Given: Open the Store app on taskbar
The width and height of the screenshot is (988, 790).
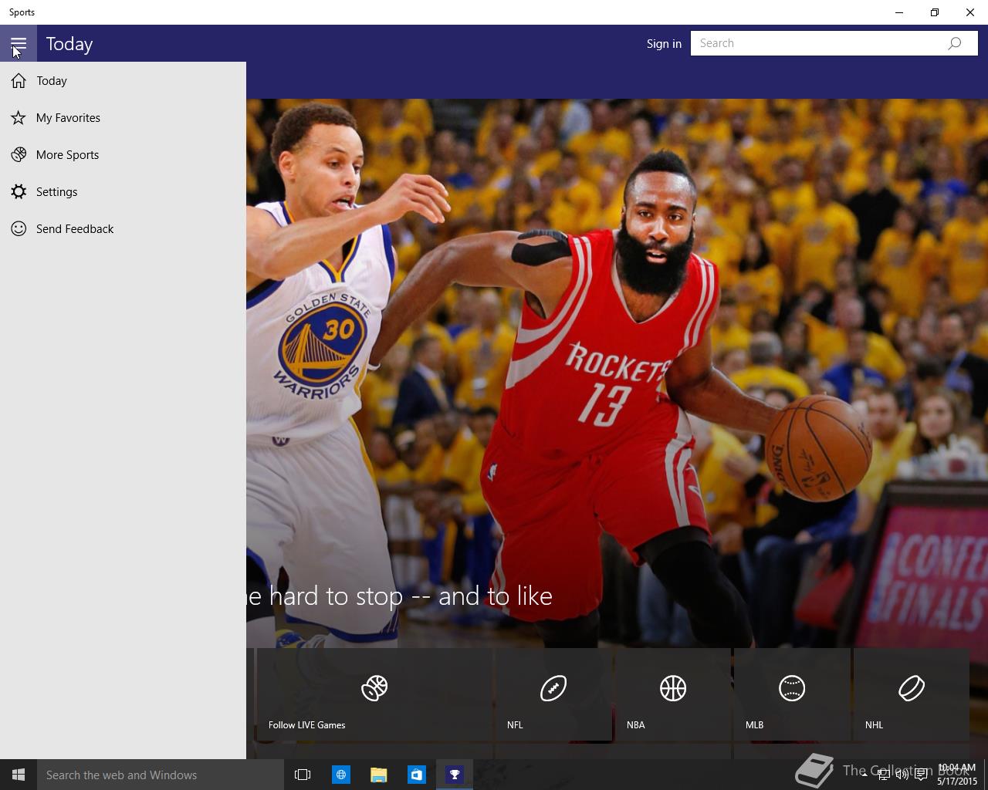Looking at the screenshot, I should point(416,775).
